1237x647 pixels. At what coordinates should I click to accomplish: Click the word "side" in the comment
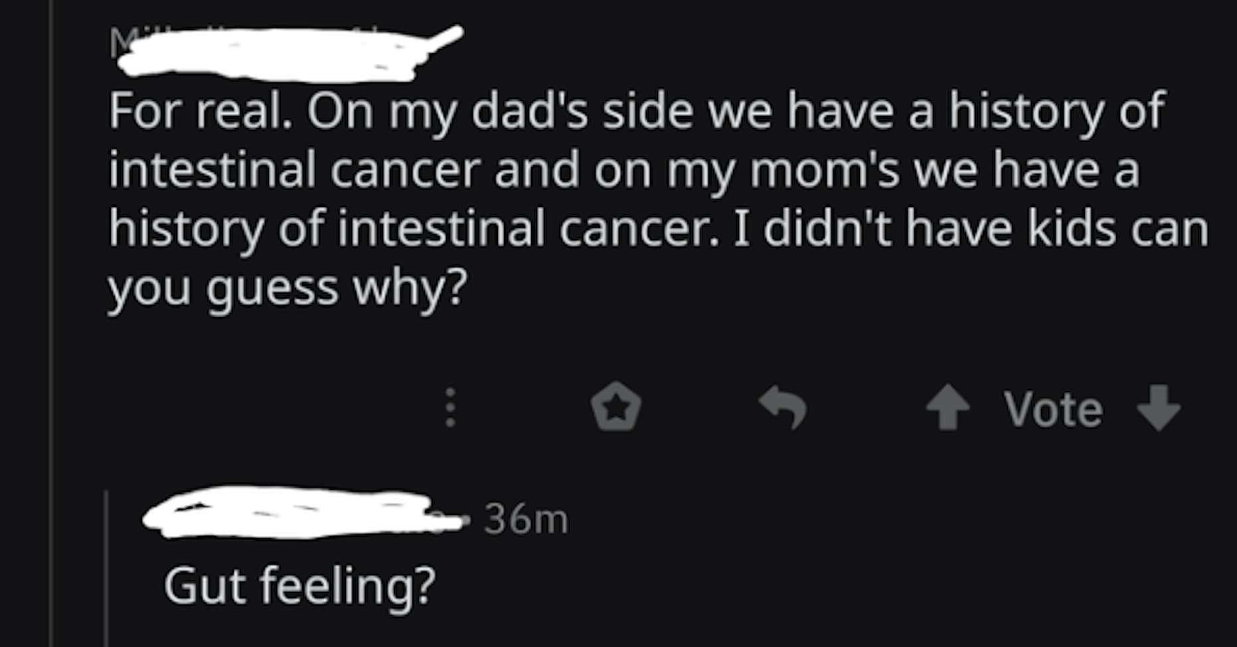coord(648,111)
